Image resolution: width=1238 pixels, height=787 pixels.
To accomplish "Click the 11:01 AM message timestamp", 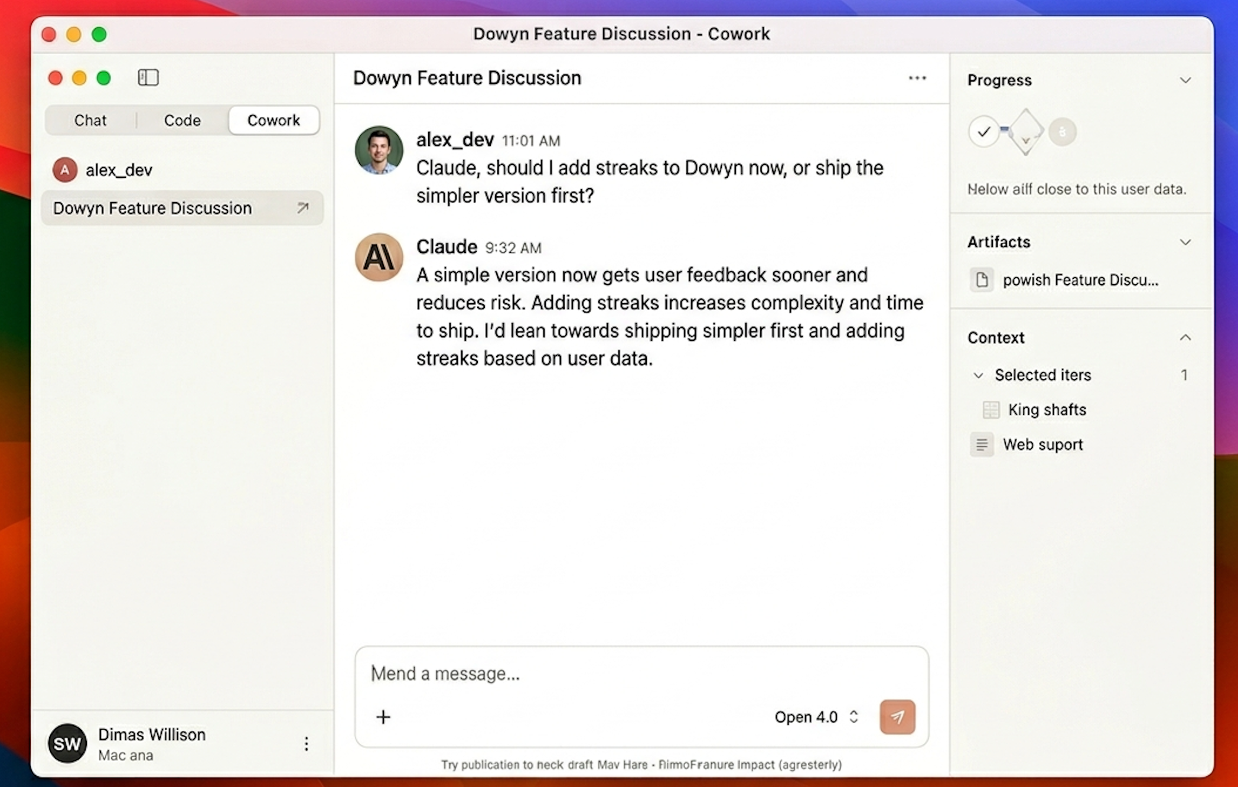I will click(531, 141).
